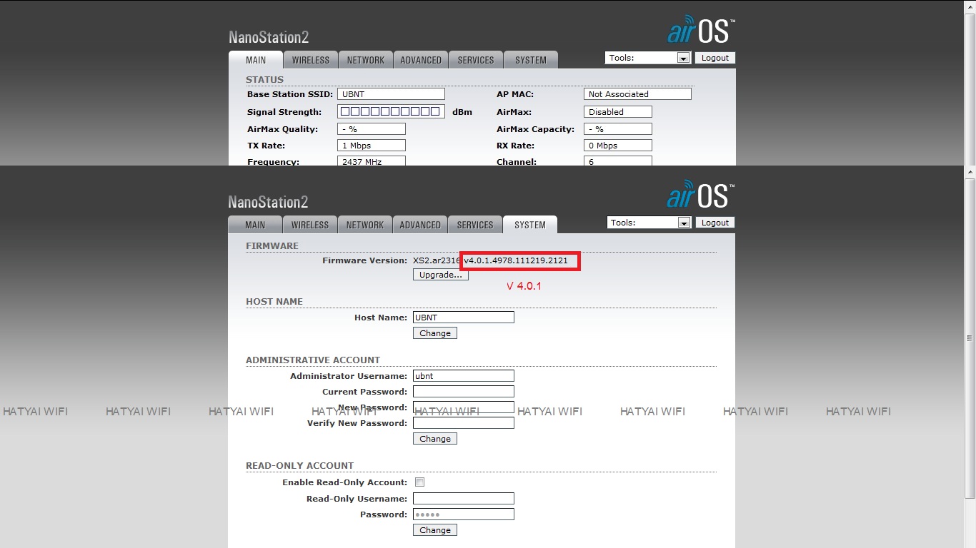This screenshot has width=976, height=548.
Task: Click the vertical scrollbar beside the System page
Action: pyautogui.click(x=970, y=337)
